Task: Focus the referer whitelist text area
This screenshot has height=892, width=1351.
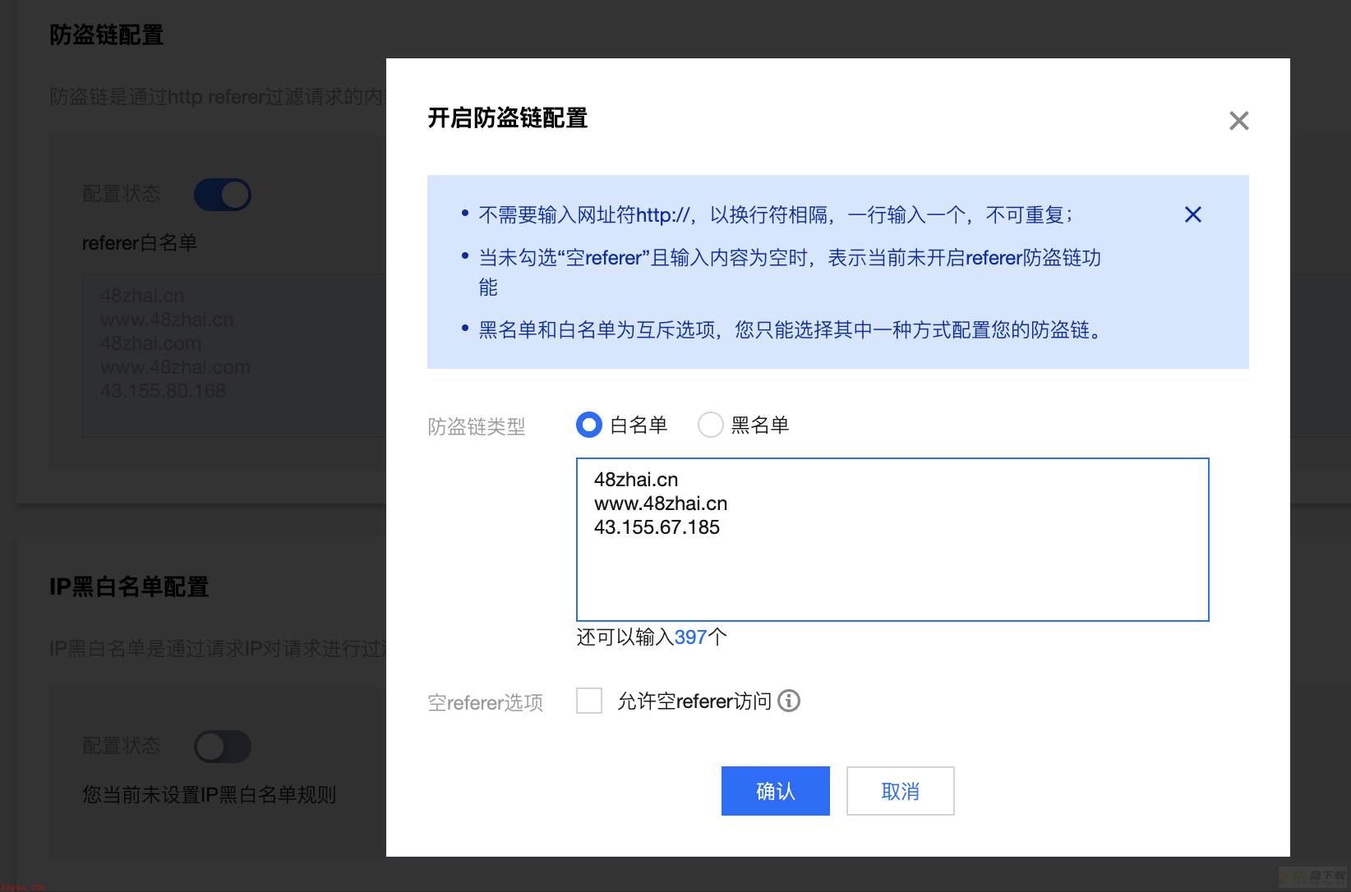Action: pos(892,540)
